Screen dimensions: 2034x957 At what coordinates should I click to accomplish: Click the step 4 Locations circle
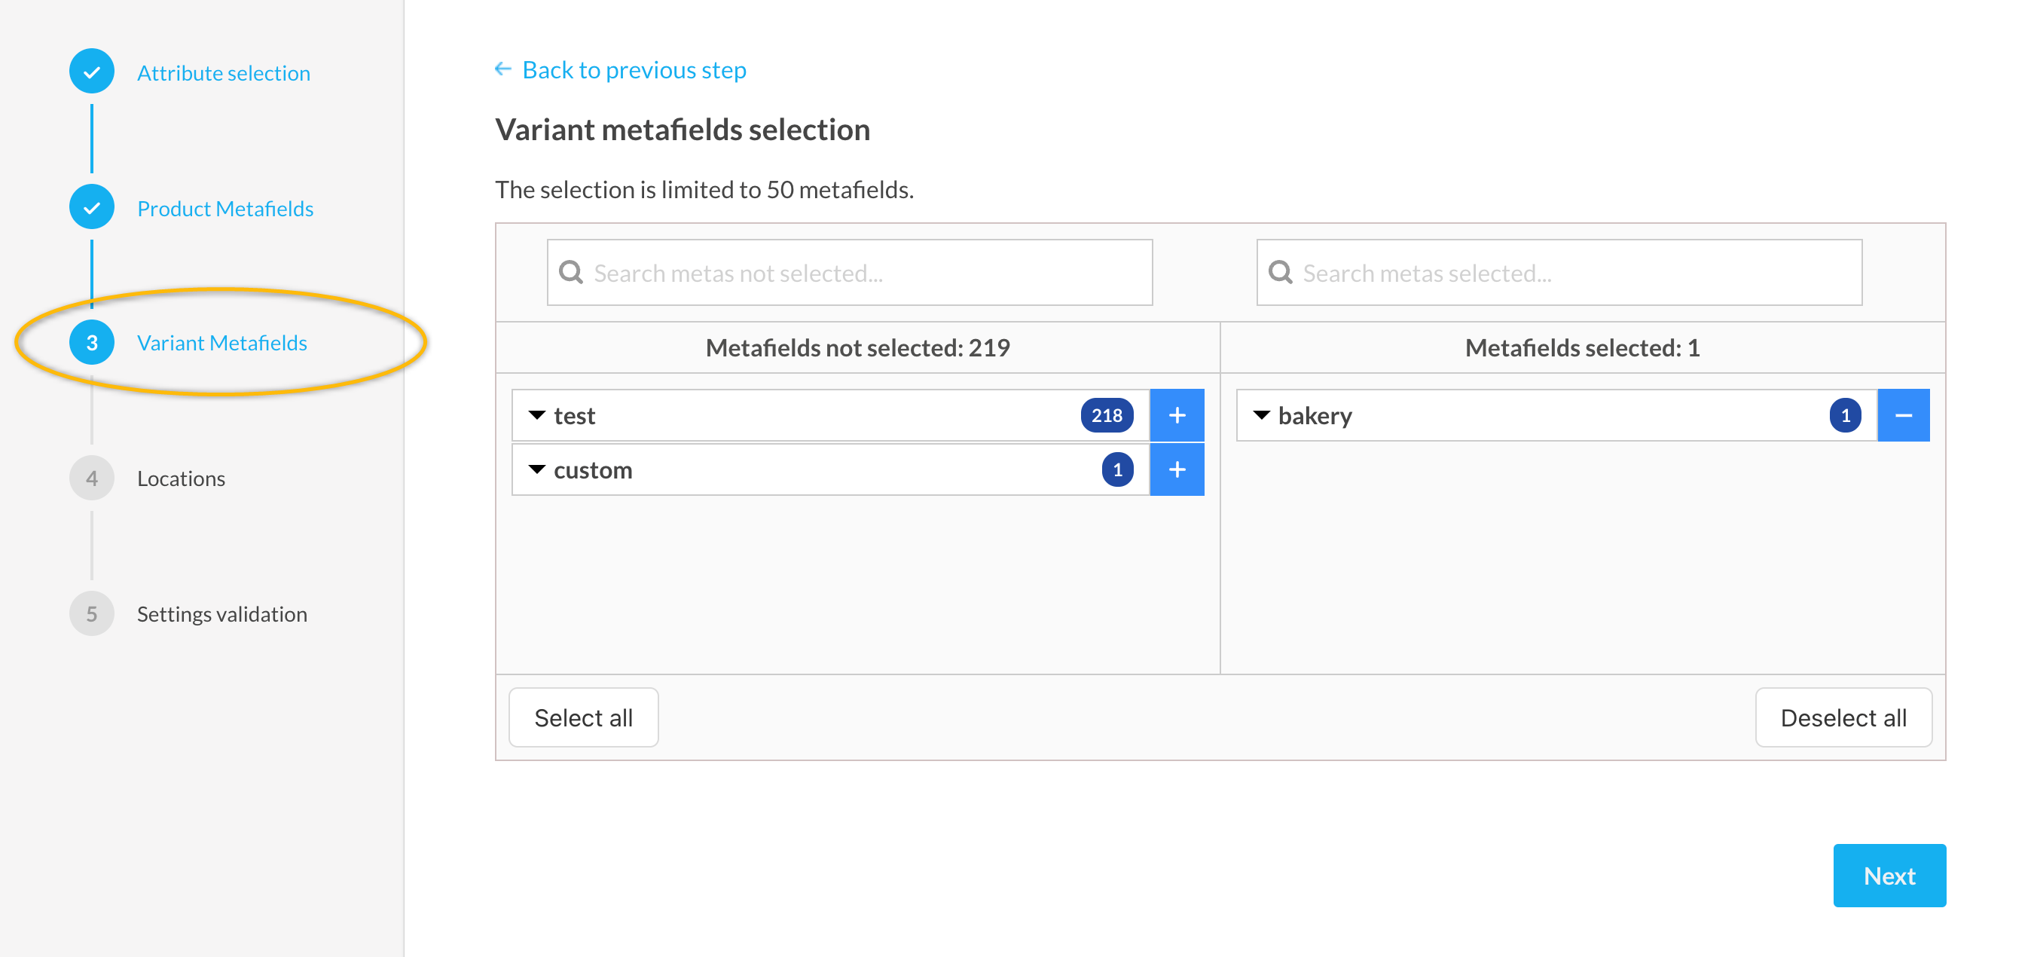pos(92,478)
